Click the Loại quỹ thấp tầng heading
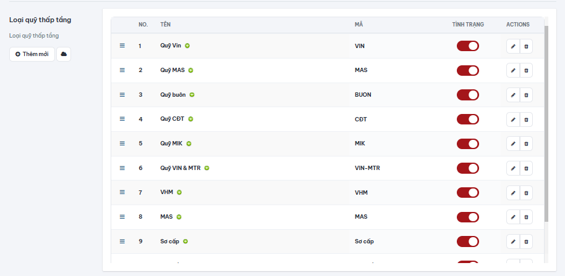 click(40, 20)
